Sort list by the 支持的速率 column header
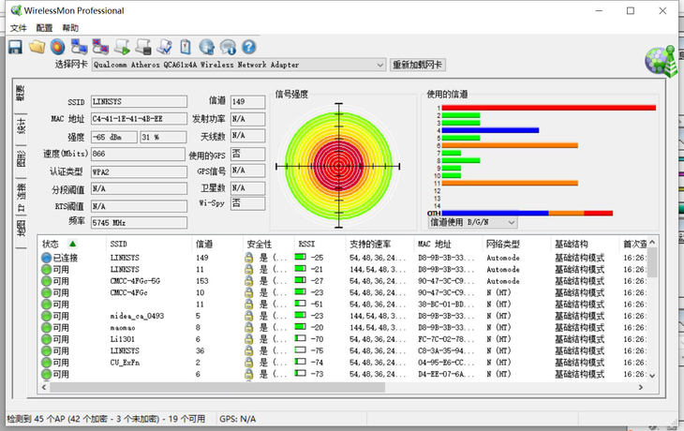The height and width of the screenshot is (431, 684). (379, 244)
